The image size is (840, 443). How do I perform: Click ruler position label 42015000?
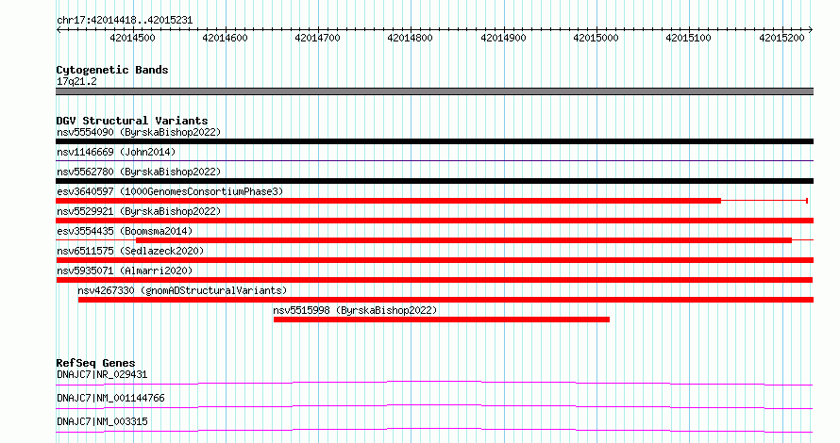(x=596, y=38)
